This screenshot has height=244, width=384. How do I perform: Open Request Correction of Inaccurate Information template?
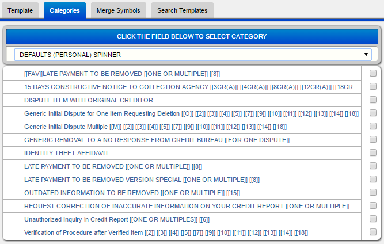click(190, 206)
